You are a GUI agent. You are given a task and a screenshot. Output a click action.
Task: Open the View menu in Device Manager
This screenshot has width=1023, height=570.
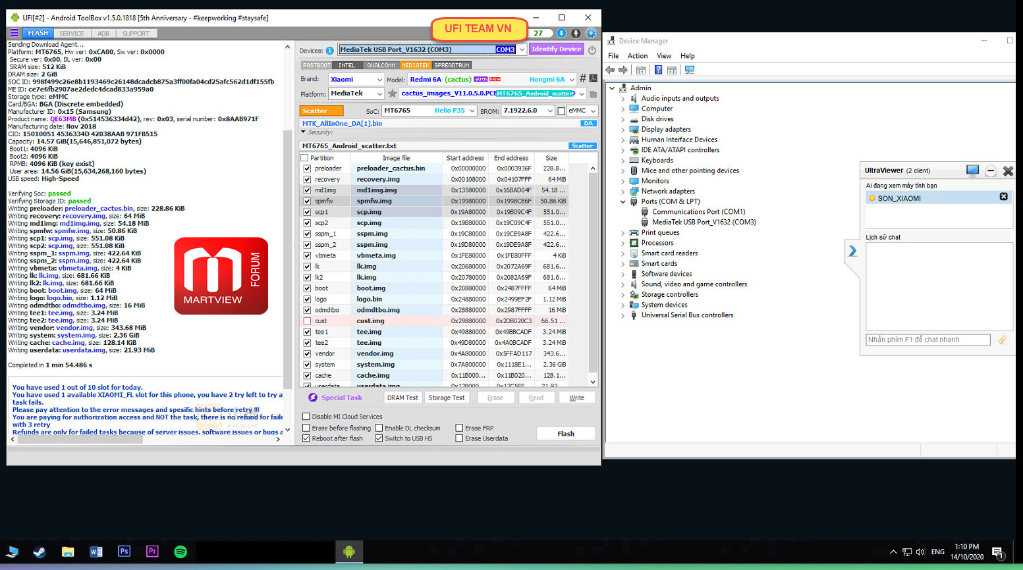tap(664, 56)
